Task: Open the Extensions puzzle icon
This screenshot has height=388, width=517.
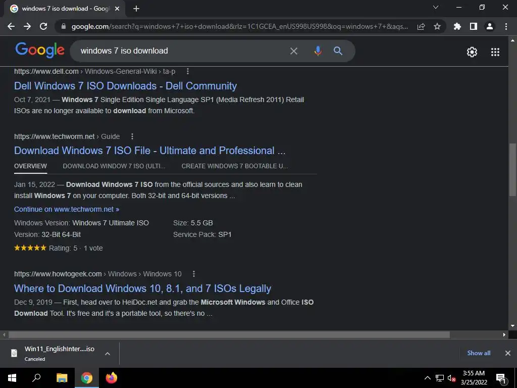Action: 457,26
